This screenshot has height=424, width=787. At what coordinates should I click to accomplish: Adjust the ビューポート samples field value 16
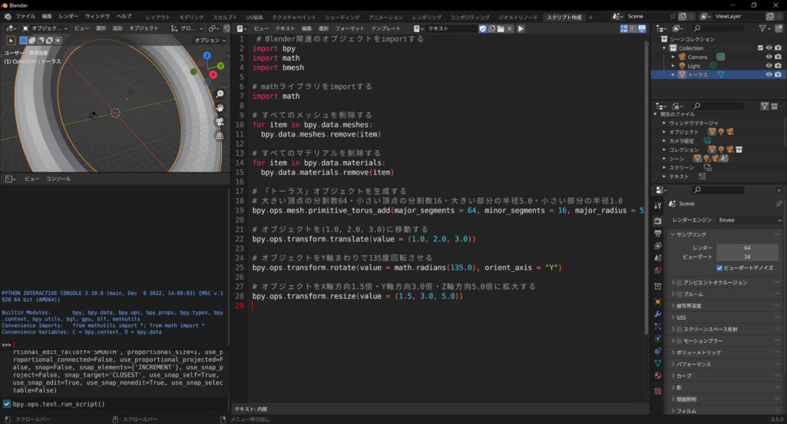click(747, 257)
